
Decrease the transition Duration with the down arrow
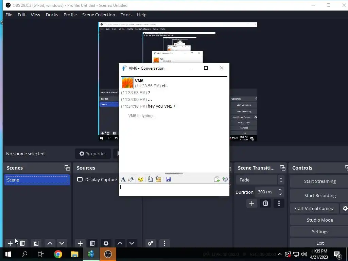pos(280,194)
